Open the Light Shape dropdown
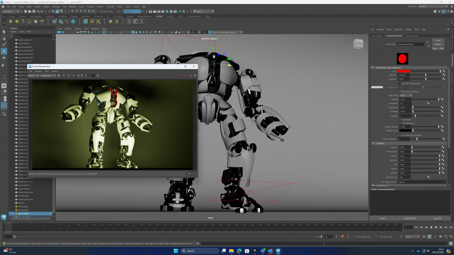 point(406,95)
